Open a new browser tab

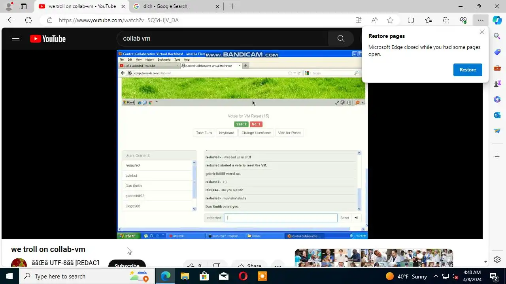(x=232, y=6)
